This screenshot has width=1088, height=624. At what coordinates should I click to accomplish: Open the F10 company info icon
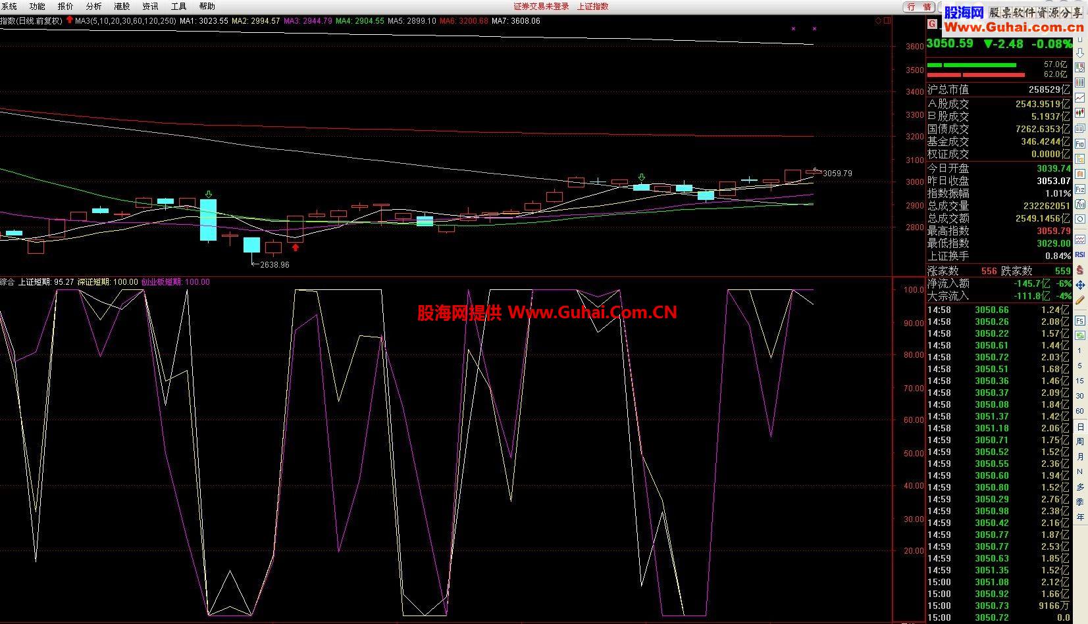[1080, 143]
